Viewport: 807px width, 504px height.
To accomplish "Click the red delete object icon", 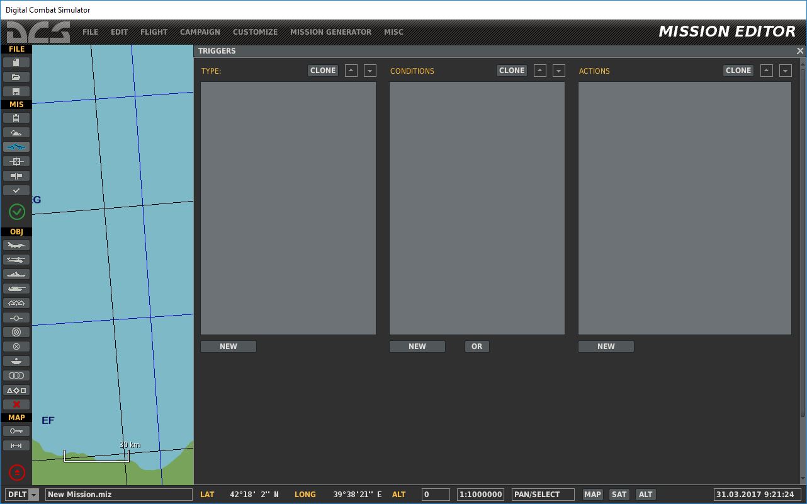I will [x=16, y=404].
